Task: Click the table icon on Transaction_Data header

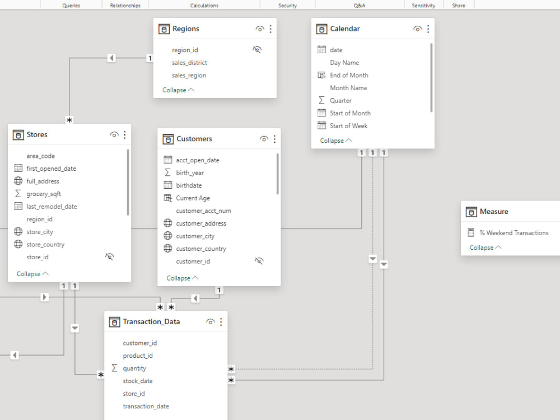Action: point(114,321)
